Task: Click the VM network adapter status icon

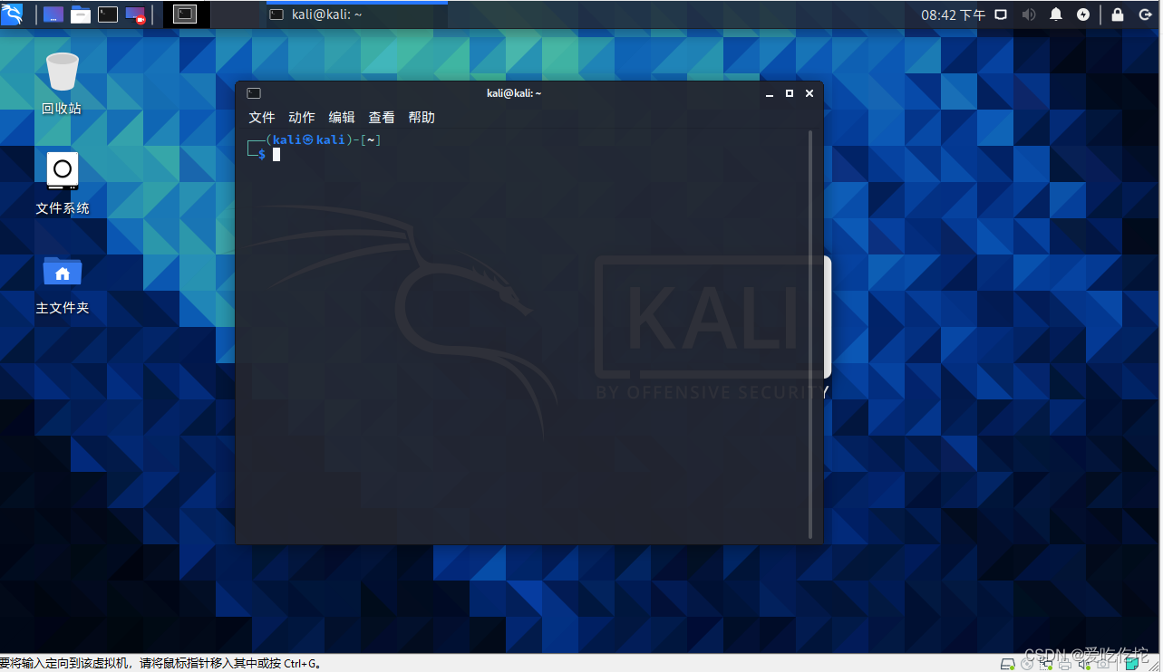Action: tap(1046, 664)
